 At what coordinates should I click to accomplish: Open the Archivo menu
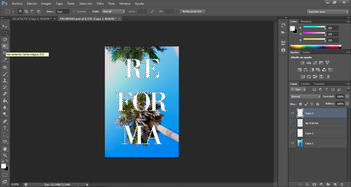click(17, 3)
